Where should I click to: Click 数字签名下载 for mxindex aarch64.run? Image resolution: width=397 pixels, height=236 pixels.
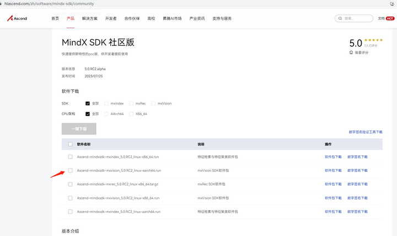point(357,212)
